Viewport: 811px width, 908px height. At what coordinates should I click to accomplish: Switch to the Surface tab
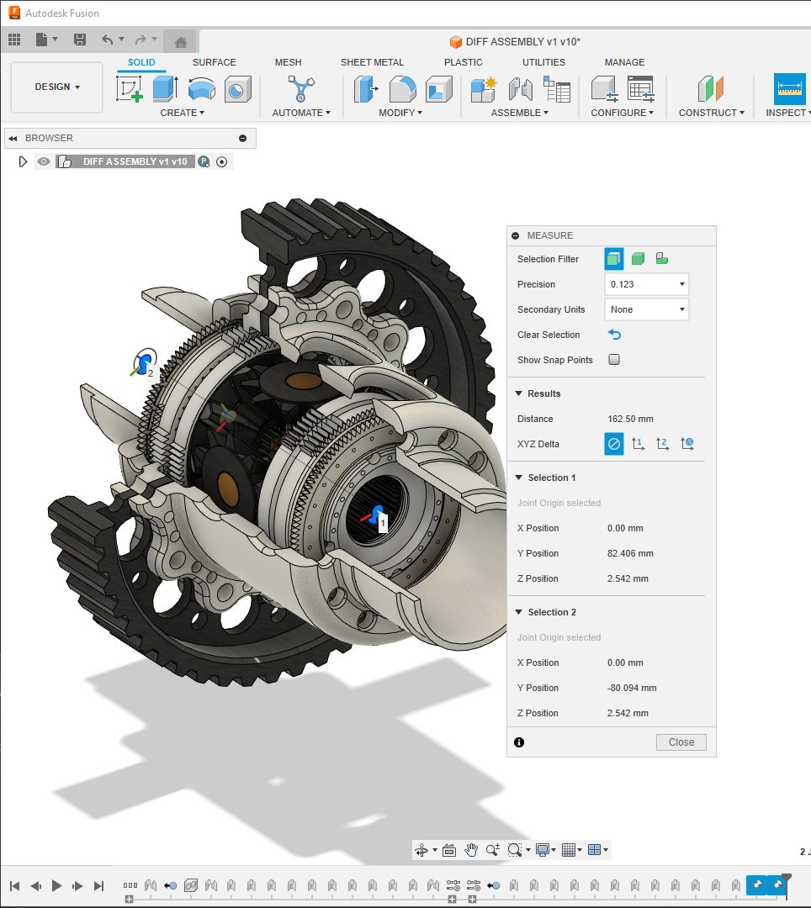click(214, 62)
